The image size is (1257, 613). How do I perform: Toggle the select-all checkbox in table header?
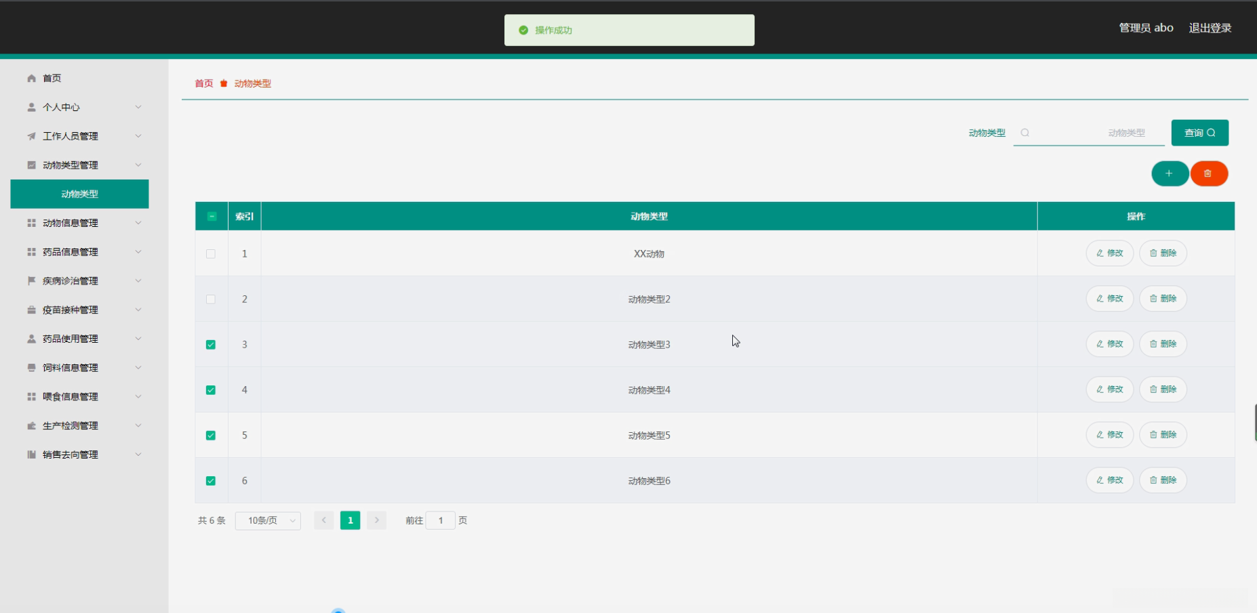[212, 216]
